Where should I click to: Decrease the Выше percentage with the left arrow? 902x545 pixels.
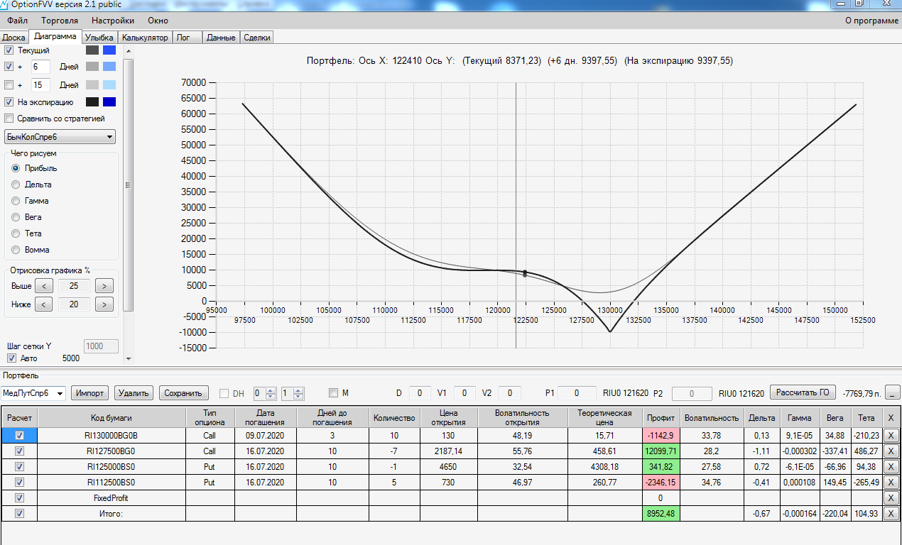tap(43, 286)
